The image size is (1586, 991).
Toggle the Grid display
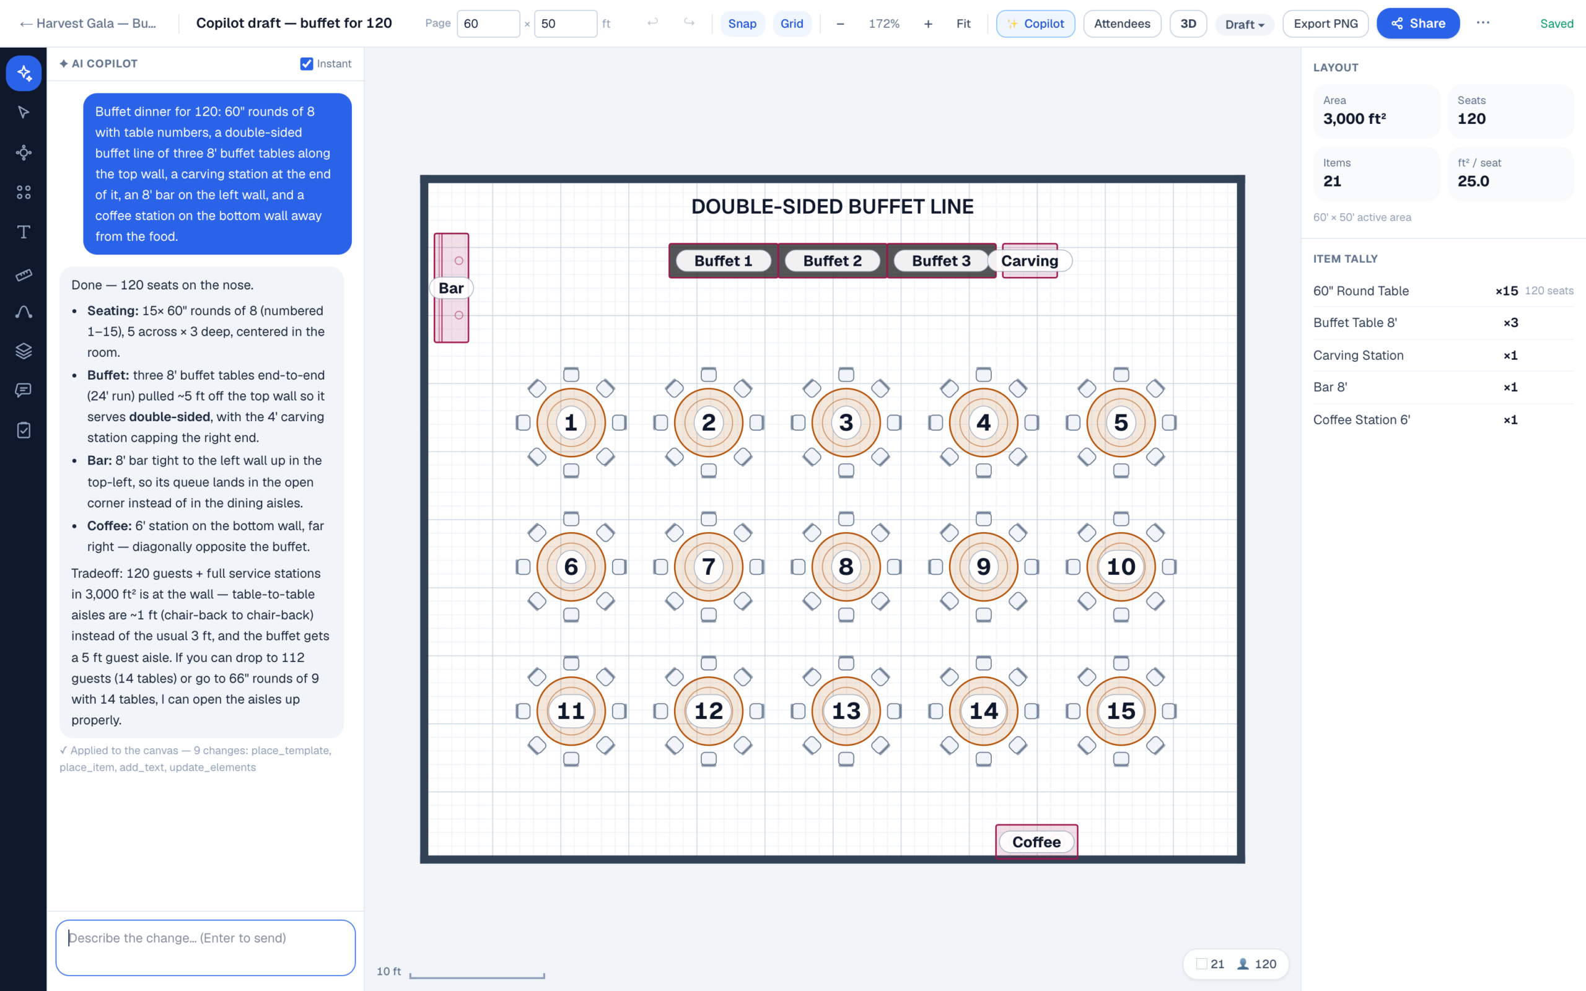[x=792, y=24]
